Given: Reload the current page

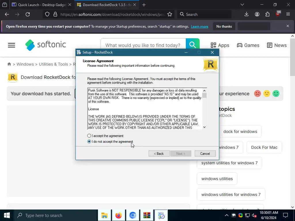Looking at the screenshot, I should point(28,14).
